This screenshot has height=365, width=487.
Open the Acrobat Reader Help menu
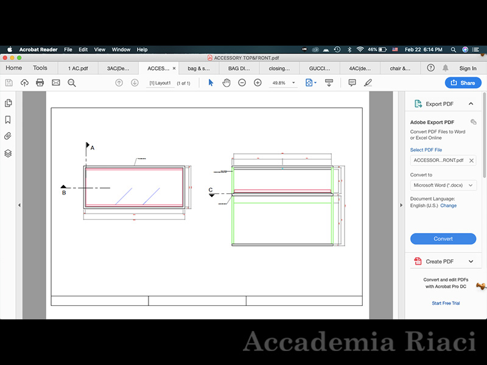[x=142, y=50]
